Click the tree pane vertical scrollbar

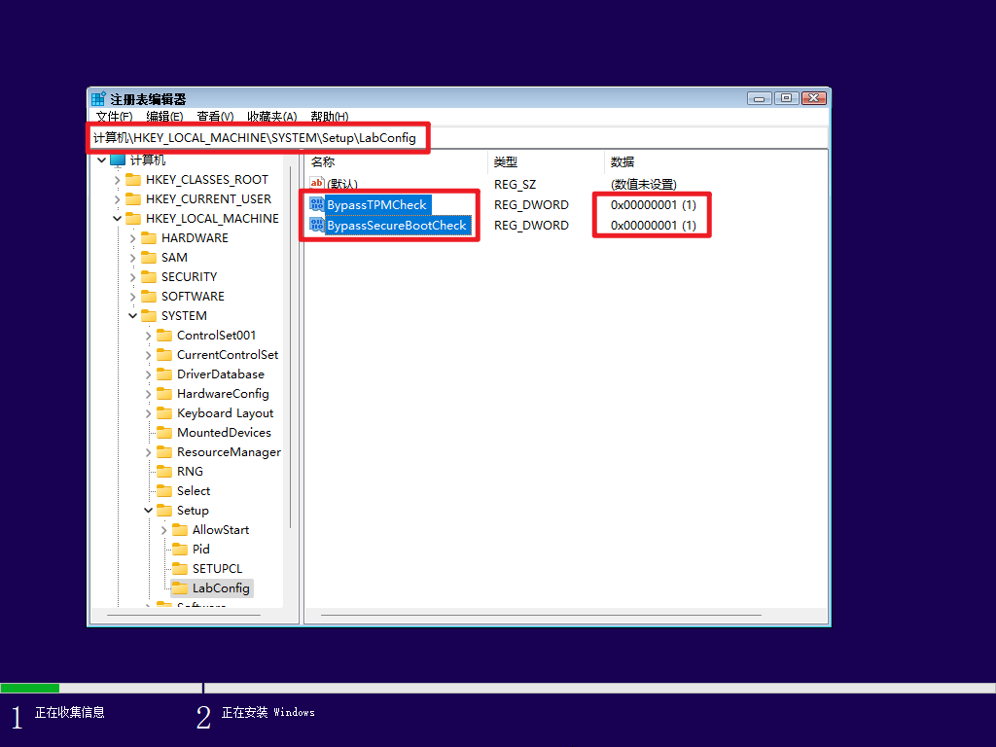coord(291,346)
